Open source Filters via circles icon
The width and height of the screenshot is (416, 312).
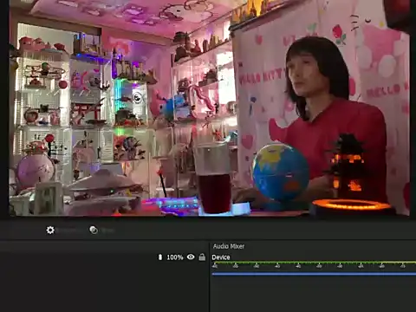click(94, 230)
